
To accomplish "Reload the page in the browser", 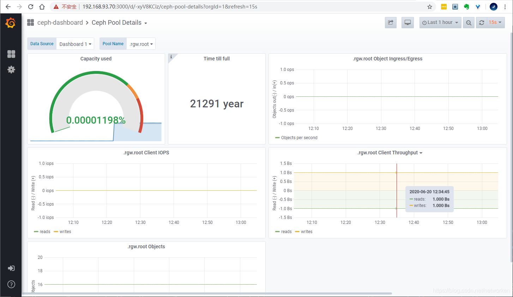I will [31, 7].
